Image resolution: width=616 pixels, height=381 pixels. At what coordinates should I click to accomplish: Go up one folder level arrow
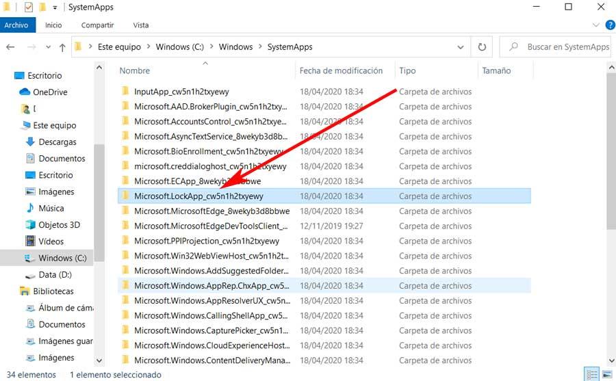tap(62, 47)
